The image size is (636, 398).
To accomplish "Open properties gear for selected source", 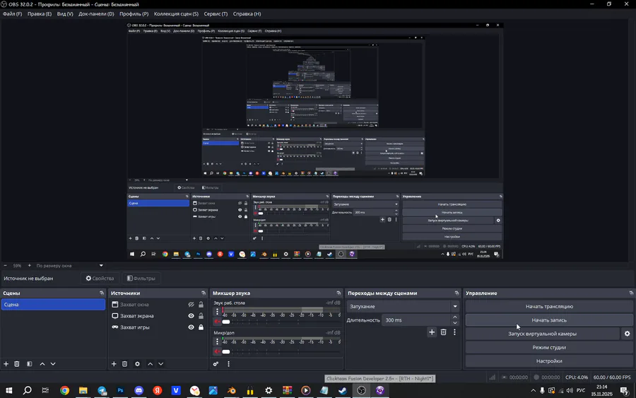I will coord(137,364).
